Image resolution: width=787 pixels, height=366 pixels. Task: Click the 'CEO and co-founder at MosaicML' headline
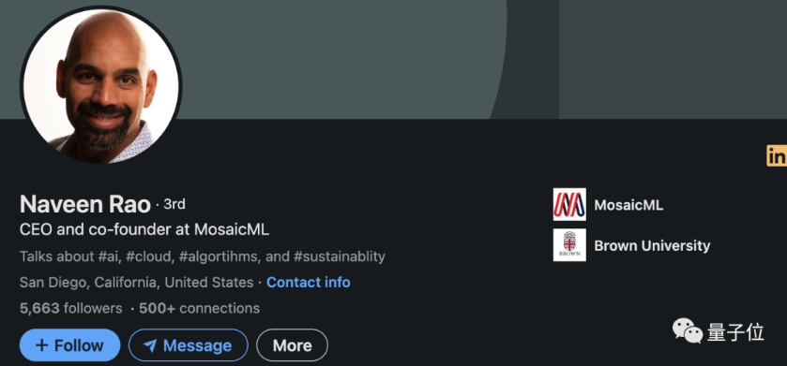click(x=144, y=230)
